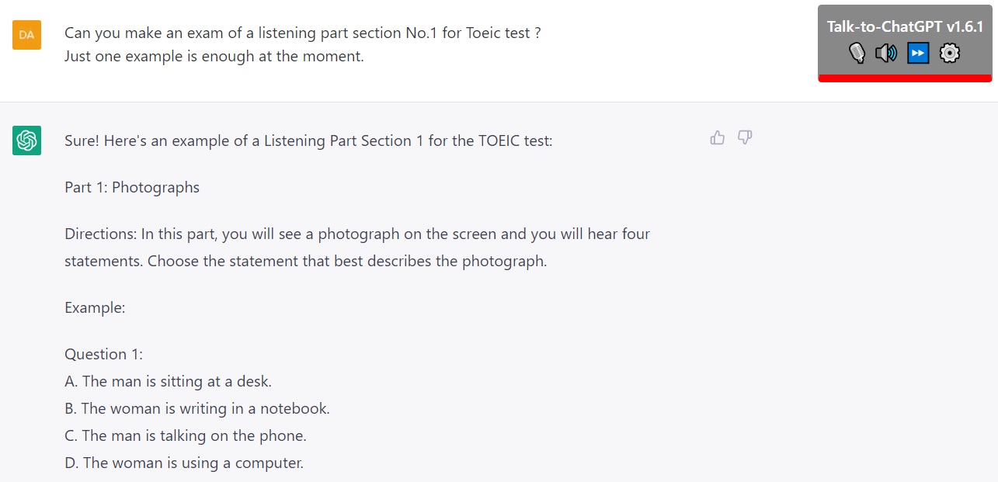Click the 'Part 1: Photographs' heading

tap(131, 187)
